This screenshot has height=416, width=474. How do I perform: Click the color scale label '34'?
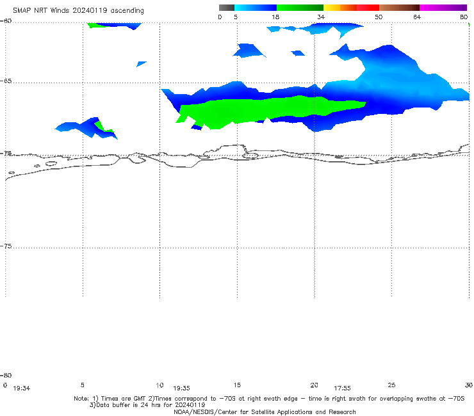321,17
